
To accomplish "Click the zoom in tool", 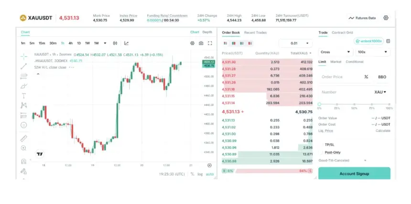I will 23,148.
